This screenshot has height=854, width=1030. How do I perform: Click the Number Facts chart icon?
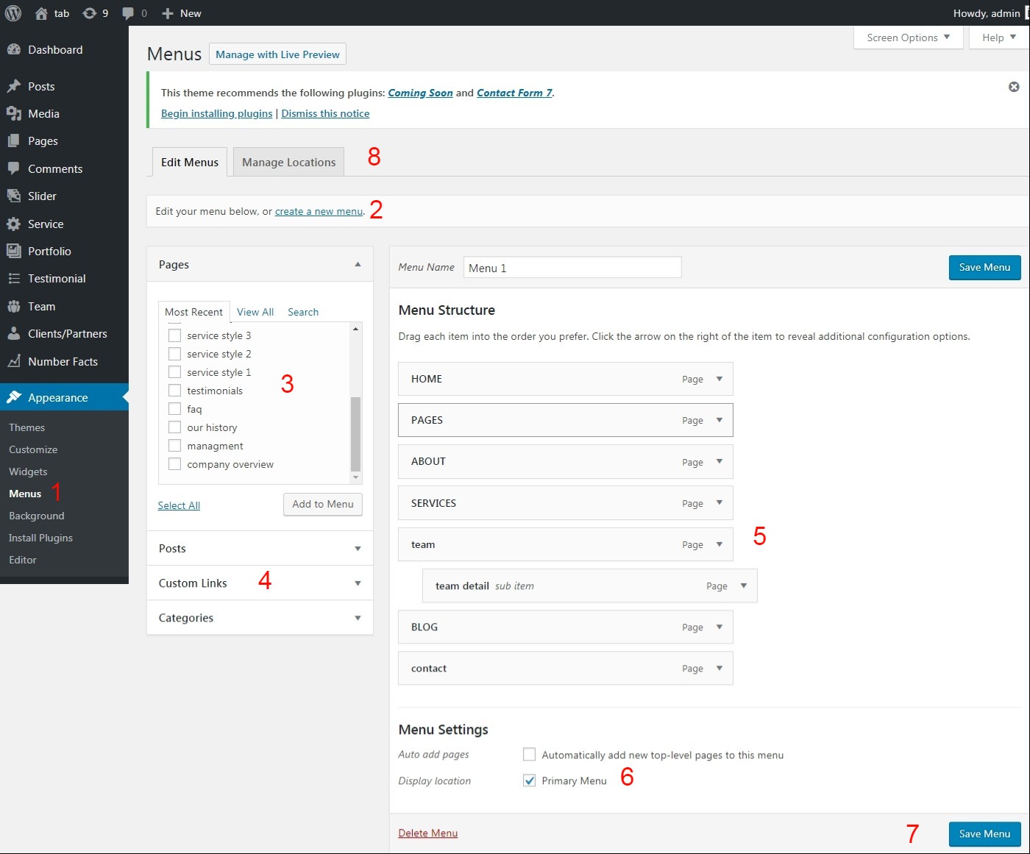tap(13, 361)
